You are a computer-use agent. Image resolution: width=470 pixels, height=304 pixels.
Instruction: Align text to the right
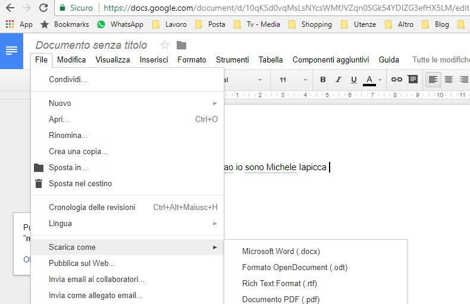pos(464,80)
